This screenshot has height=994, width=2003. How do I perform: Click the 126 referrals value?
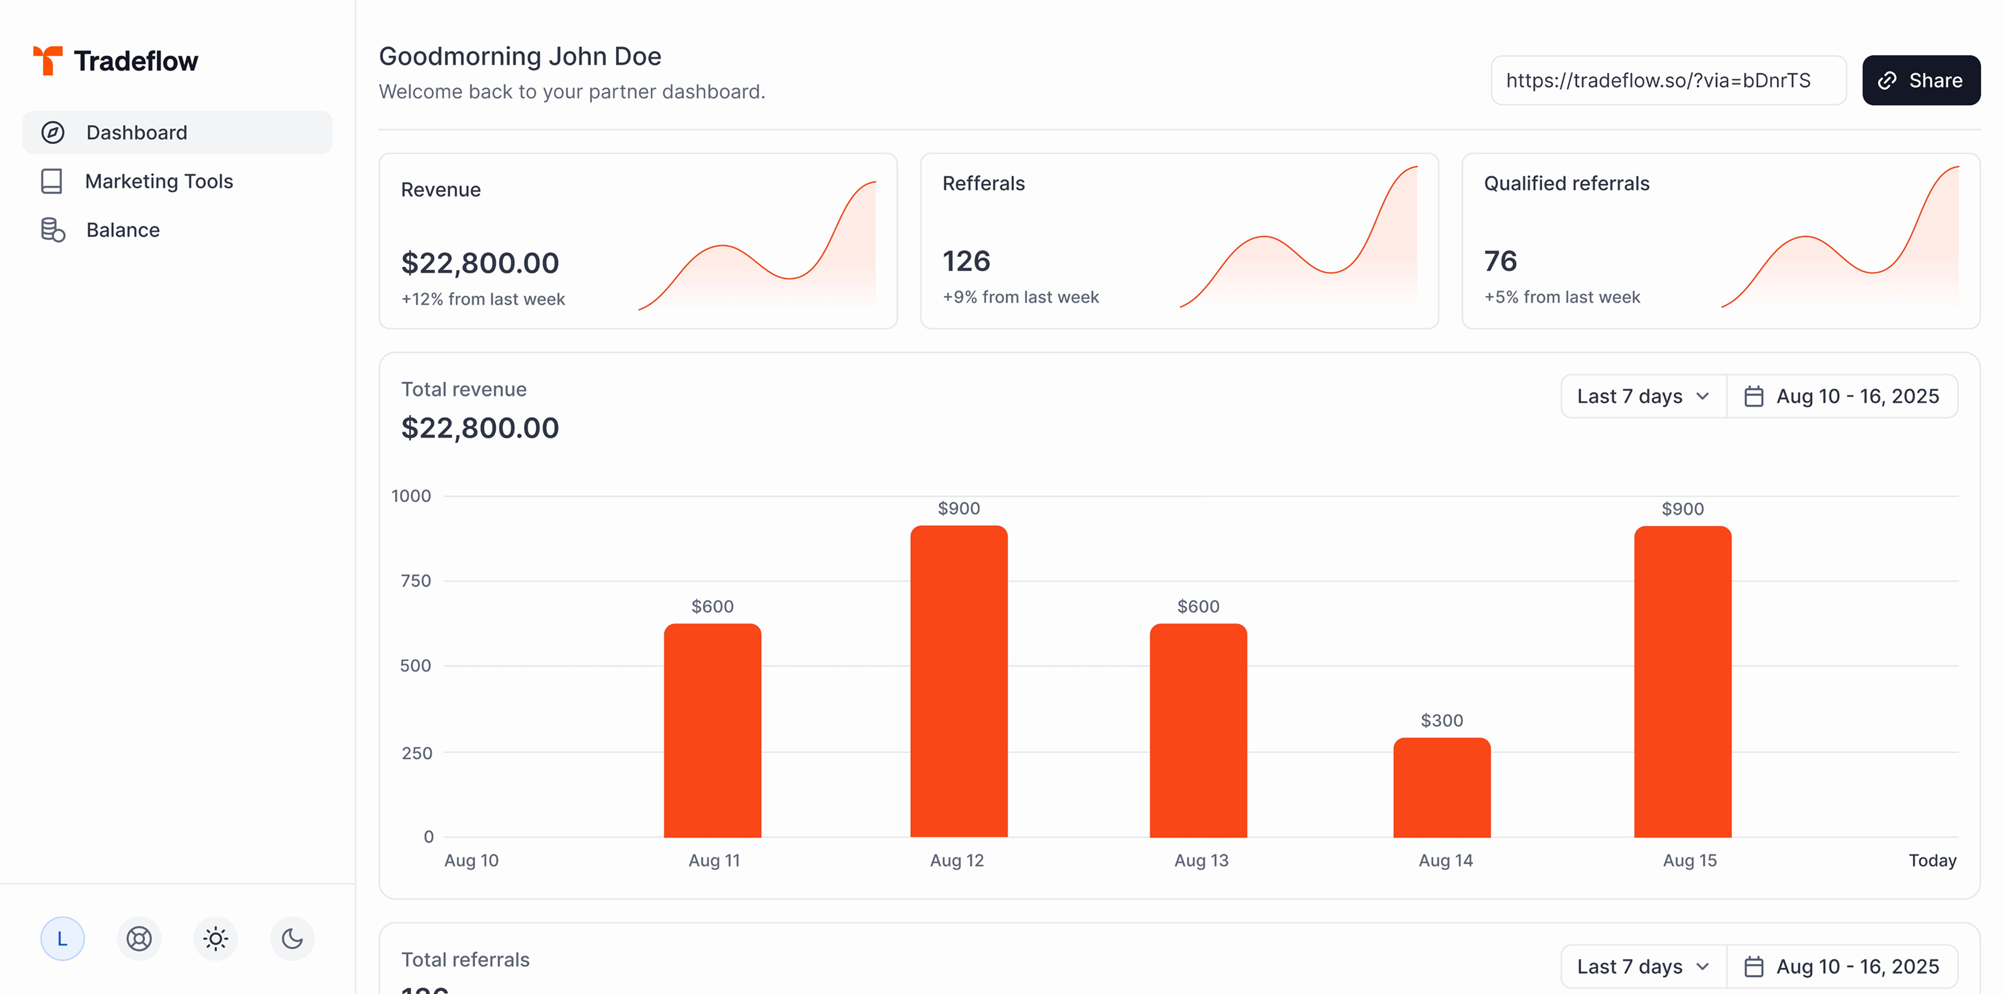966,261
